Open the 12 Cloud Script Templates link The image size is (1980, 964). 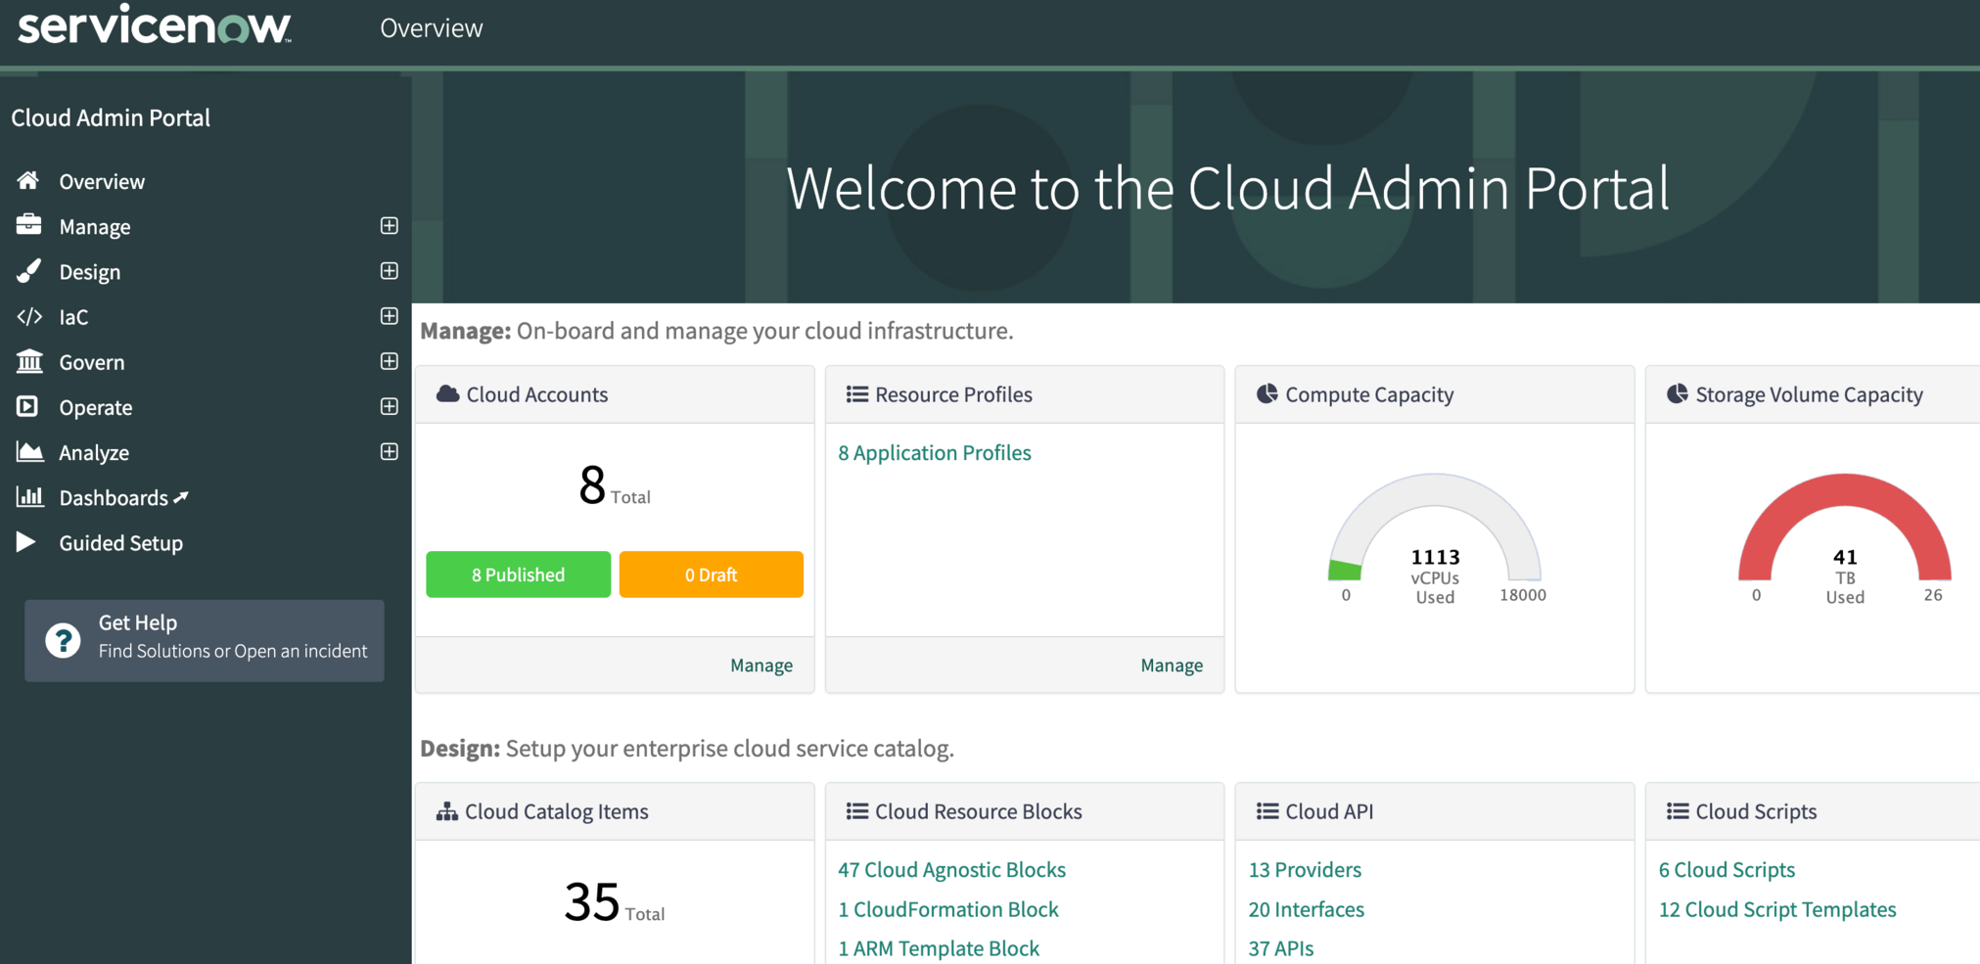1777,908
